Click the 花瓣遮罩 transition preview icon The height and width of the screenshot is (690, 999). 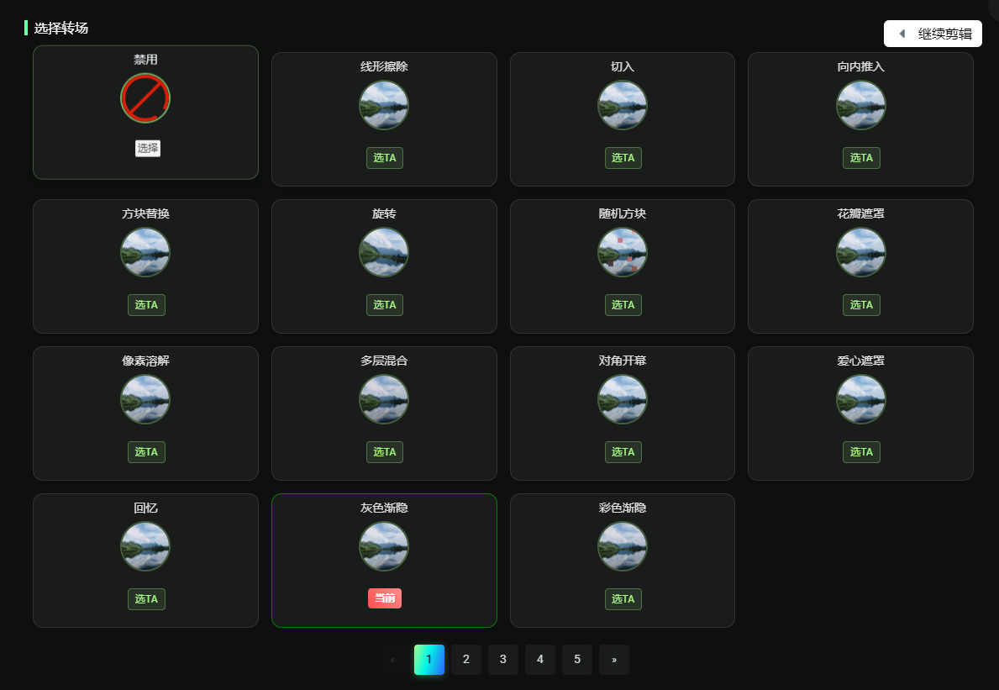[x=860, y=252]
